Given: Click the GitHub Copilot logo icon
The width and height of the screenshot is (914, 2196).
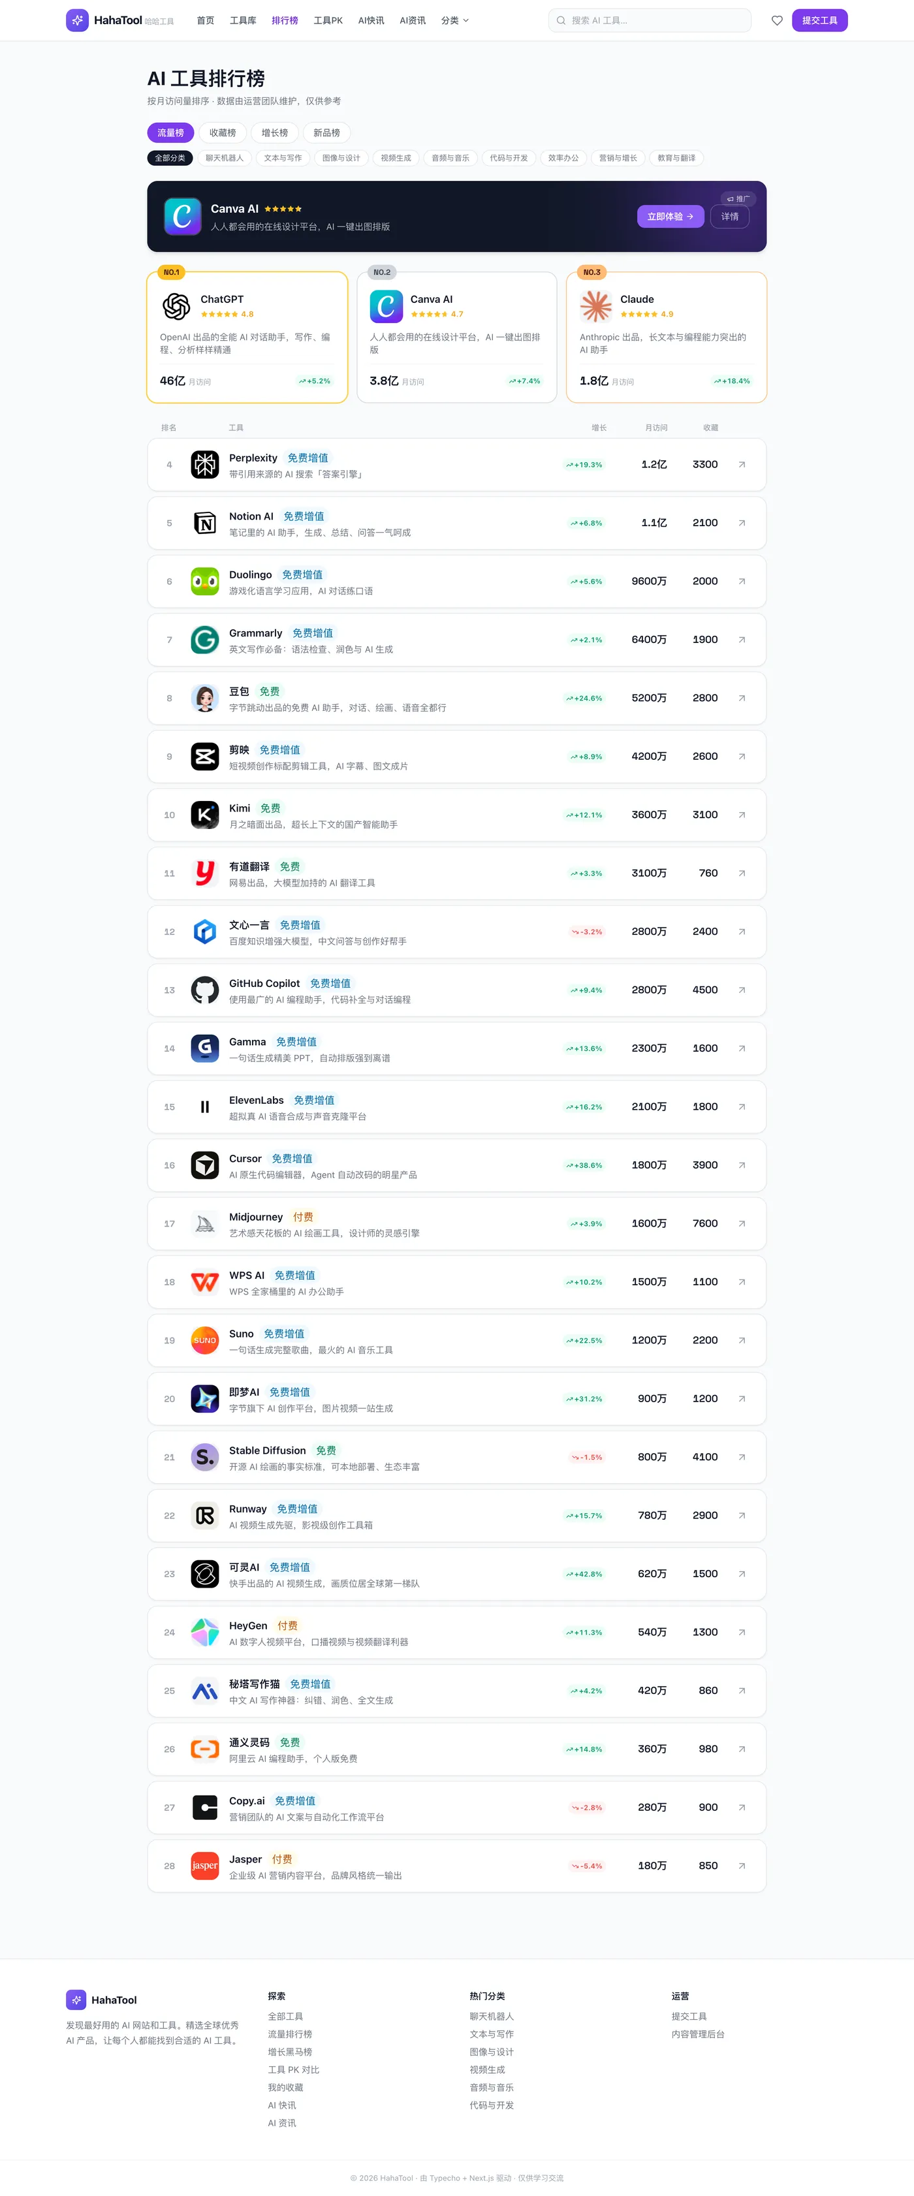Looking at the screenshot, I should tap(204, 990).
